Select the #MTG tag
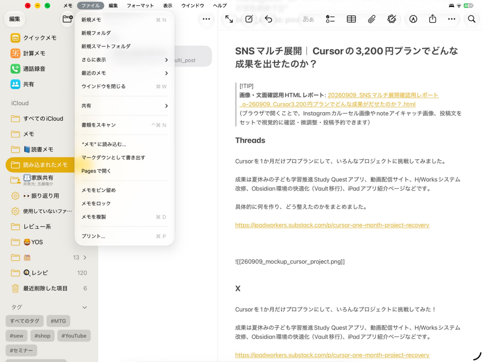 click(58, 321)
